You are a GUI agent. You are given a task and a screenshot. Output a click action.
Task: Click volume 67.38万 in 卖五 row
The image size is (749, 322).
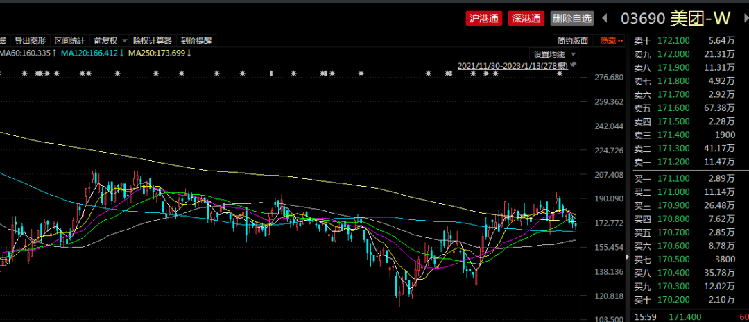pos(719,108)
